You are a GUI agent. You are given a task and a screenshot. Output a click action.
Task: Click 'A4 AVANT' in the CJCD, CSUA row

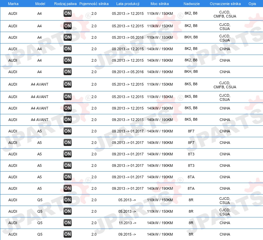pyautogui.click(x=40, y=97)
